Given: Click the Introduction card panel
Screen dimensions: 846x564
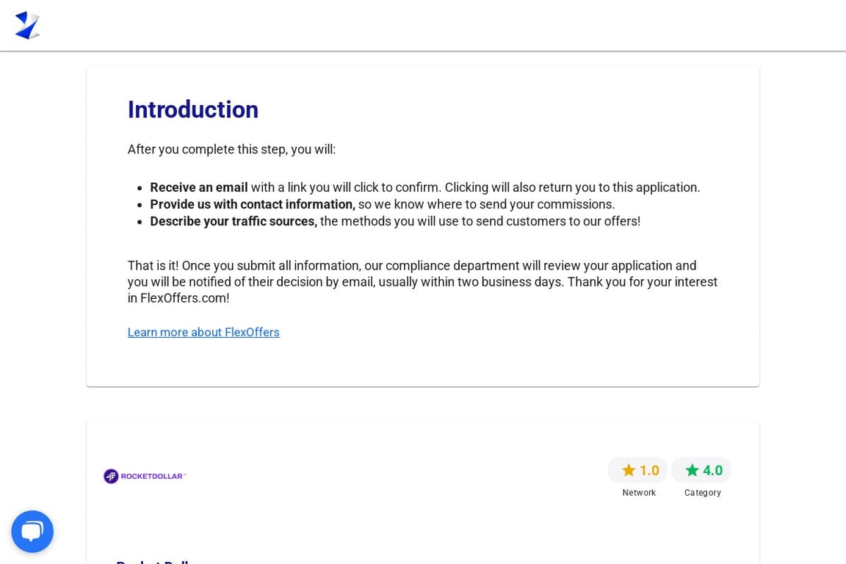Looking at the screenshot, I should pyautogui.click(x=423, y=225).
